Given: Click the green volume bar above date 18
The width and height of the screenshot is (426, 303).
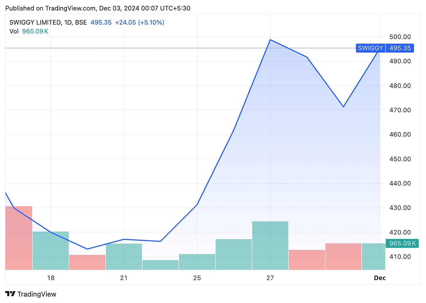Looking at the screenshot, I should (x=51, y=251).
